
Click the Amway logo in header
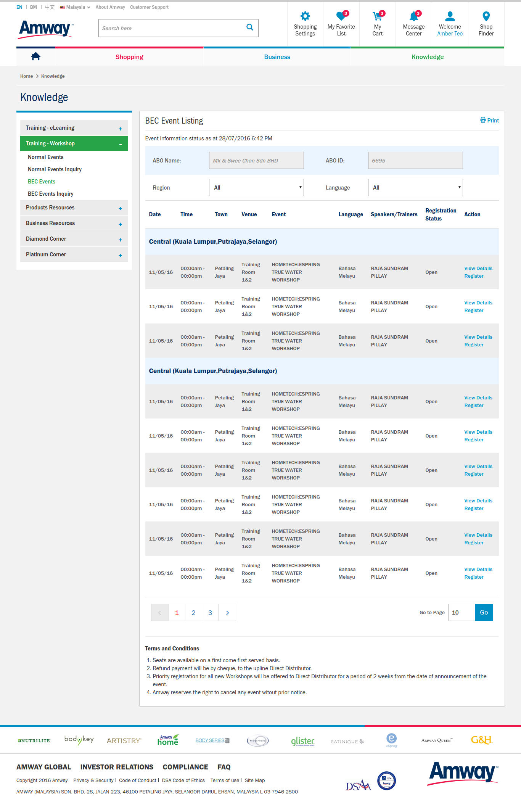click(45, 29)
